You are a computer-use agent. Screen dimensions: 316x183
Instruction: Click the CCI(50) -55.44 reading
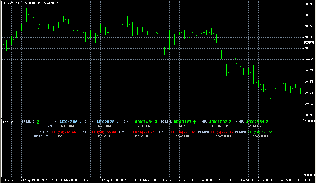[x=104, y=132]
